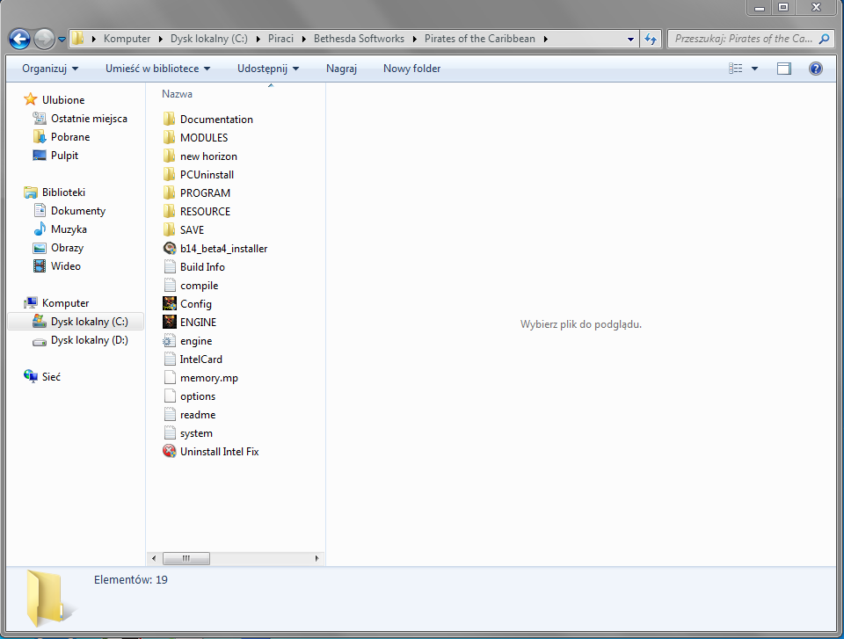Select Uninstall Intel Fix icon

[169, 451]
